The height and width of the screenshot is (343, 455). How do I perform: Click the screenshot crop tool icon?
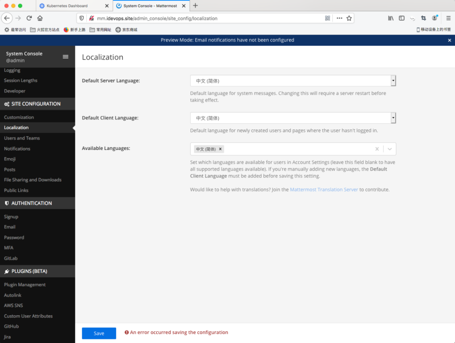[424, 18]
